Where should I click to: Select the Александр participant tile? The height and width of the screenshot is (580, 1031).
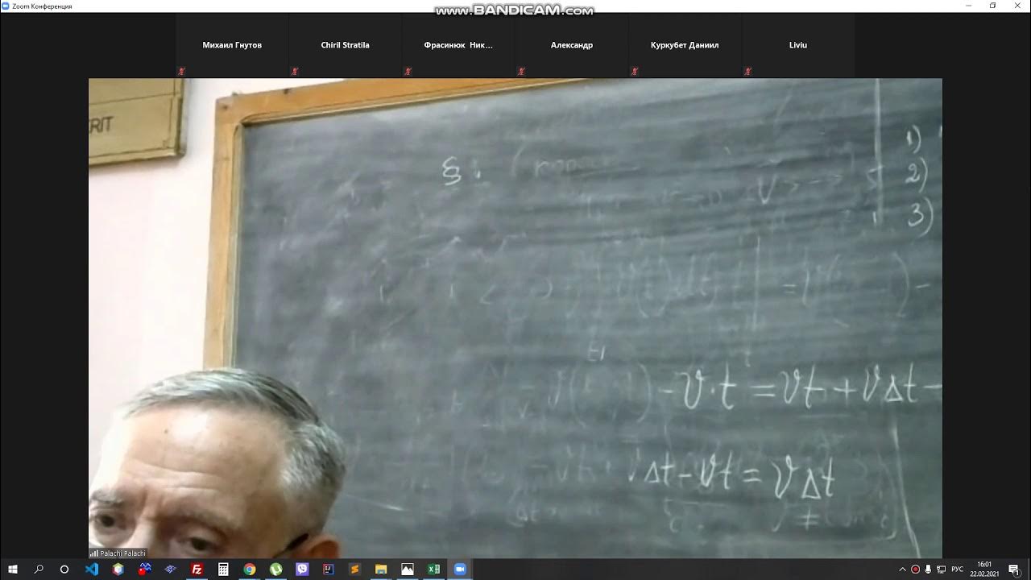[x=572, y=45]
